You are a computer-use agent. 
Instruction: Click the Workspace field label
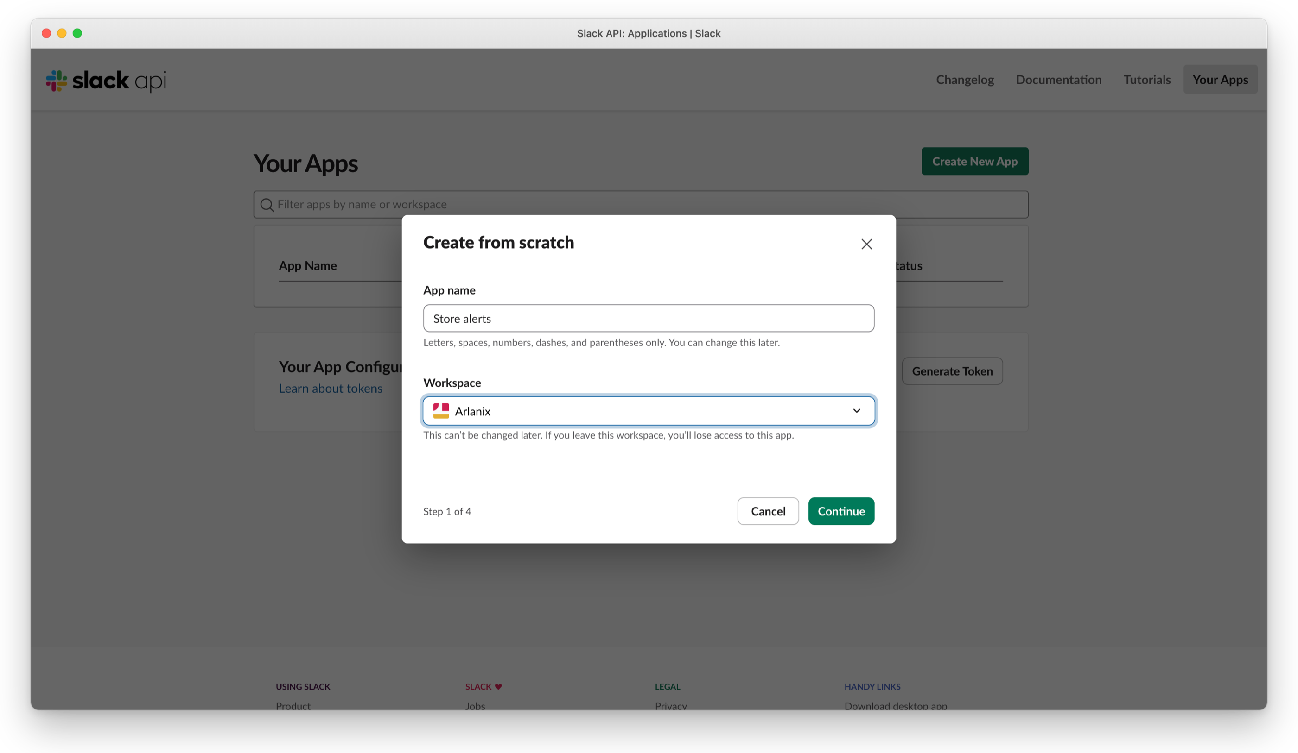452,383
